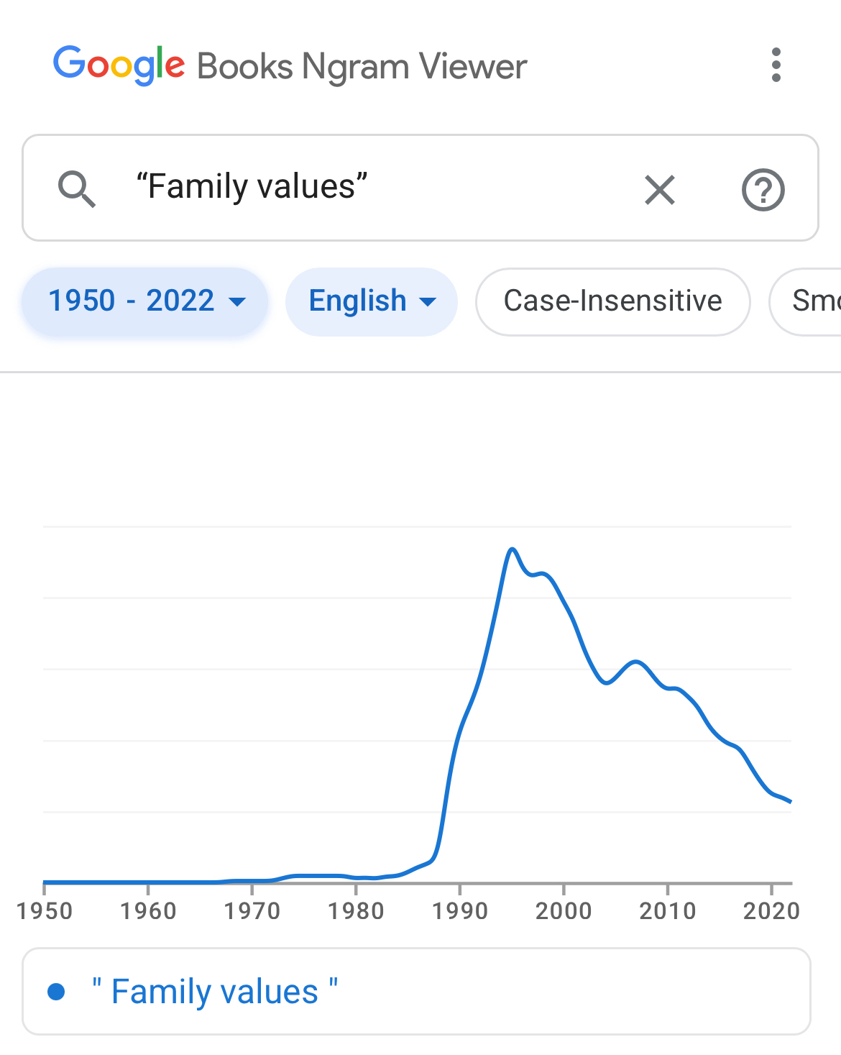The image size is (841, 1055).
Task: Click the arrow next to English
Action: click(428, 302)
